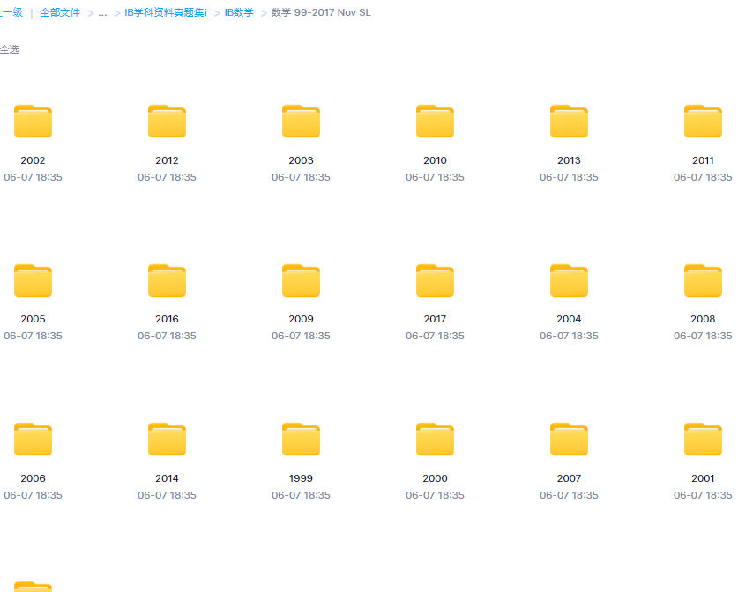738x592 pixels.
Task: Click the date under folder 1999
Action: [x=302, y=495]
